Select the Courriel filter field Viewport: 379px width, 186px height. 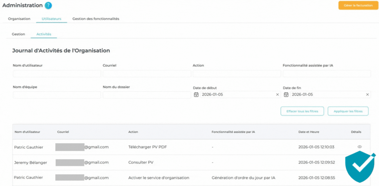click(x=147, y=73)
